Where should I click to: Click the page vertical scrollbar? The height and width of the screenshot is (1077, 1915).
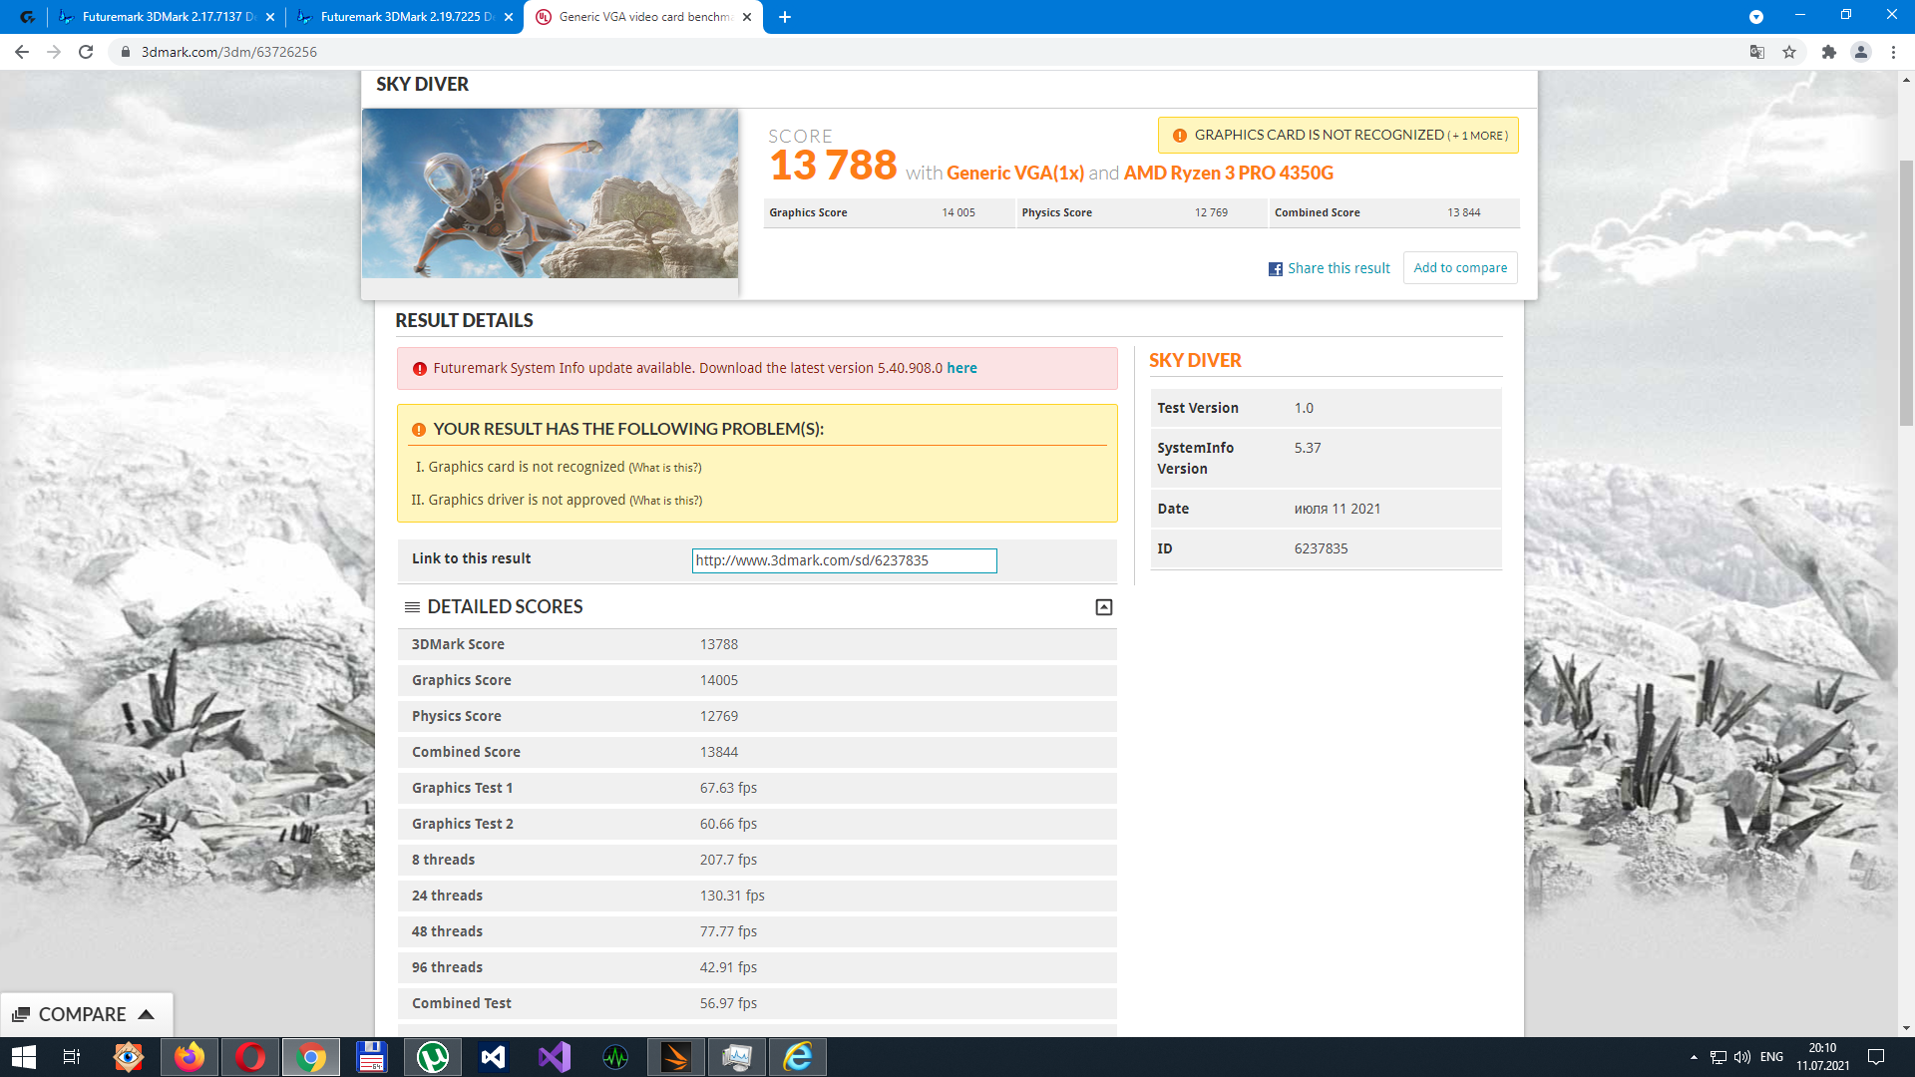[1906, 299]
